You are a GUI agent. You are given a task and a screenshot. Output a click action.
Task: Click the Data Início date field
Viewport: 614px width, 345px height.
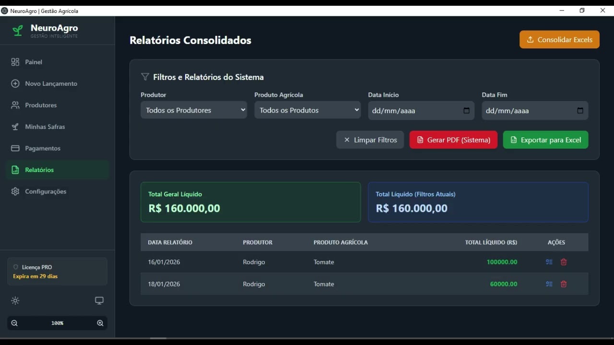[x=421, y=111]
